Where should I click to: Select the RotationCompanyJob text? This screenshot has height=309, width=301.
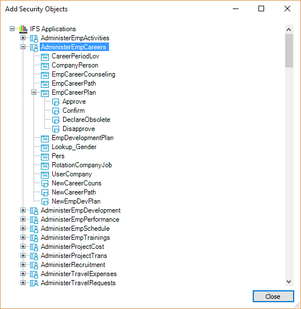82,165
